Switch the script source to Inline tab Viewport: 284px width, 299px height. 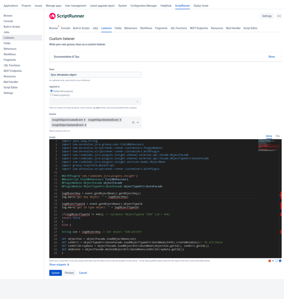269,136
